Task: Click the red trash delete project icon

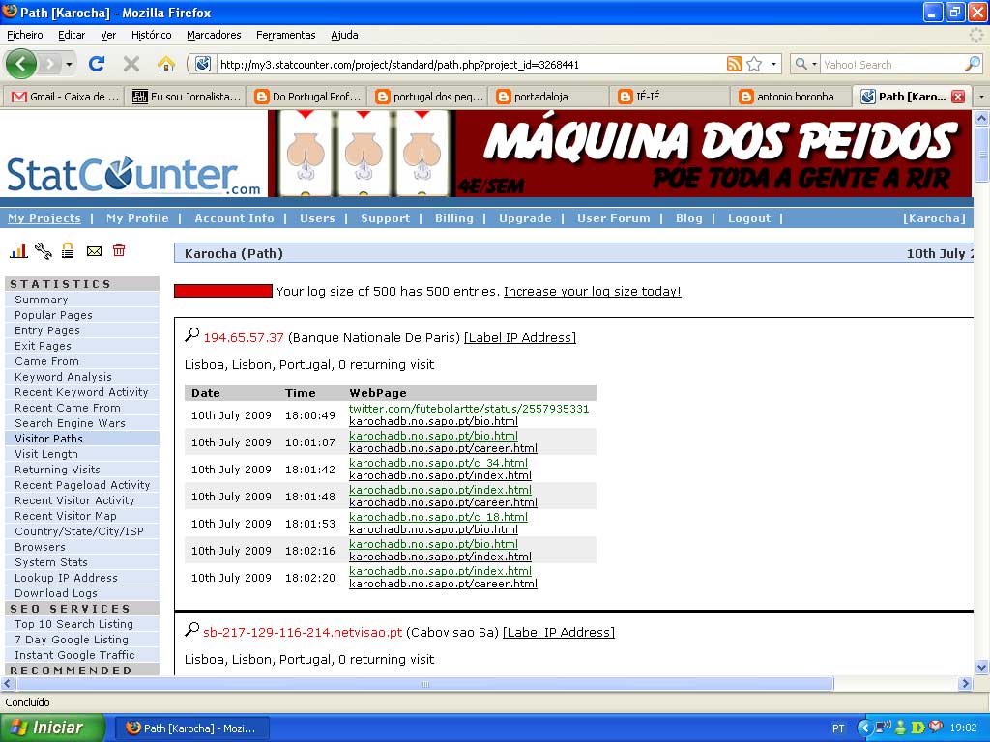Action: (x=119, y=250)
